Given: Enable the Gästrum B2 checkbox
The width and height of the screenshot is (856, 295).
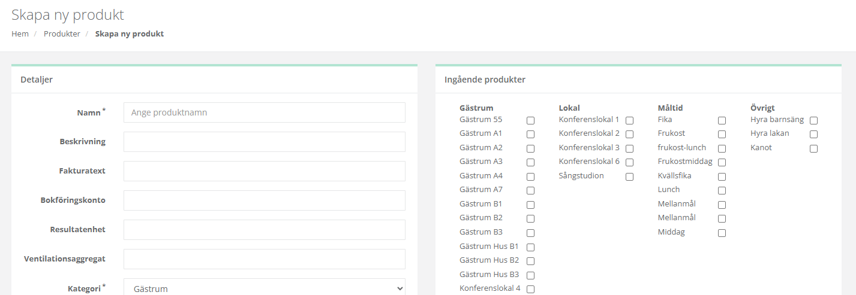Looking at the screenshot, I should (530, 219).
